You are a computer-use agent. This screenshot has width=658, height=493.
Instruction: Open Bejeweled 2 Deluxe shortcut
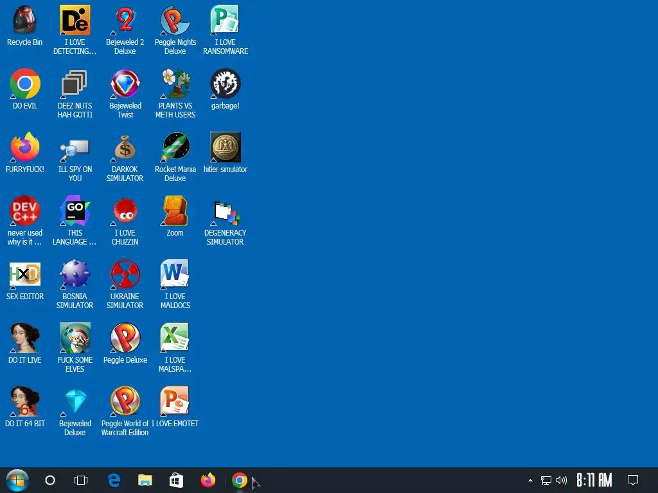125,20
